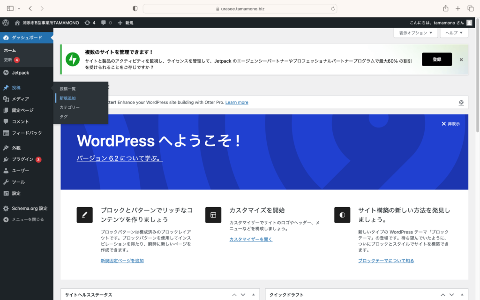Image resolution: width=480 pixels, height=300 pixels.
Task: Click the 設定 sliders icon
Action: click(6, 194)
